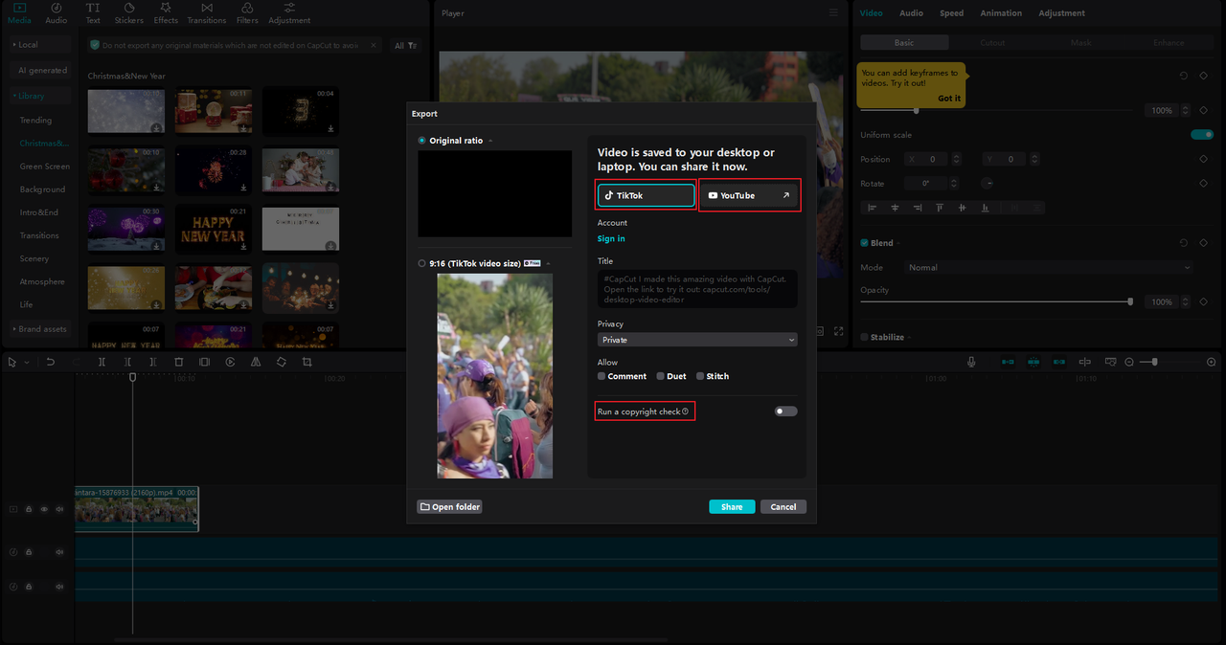This screenshot has width=1226, height=645.
Task: Open the Player panel hamburger menu
Action: (x=833, y=13)
